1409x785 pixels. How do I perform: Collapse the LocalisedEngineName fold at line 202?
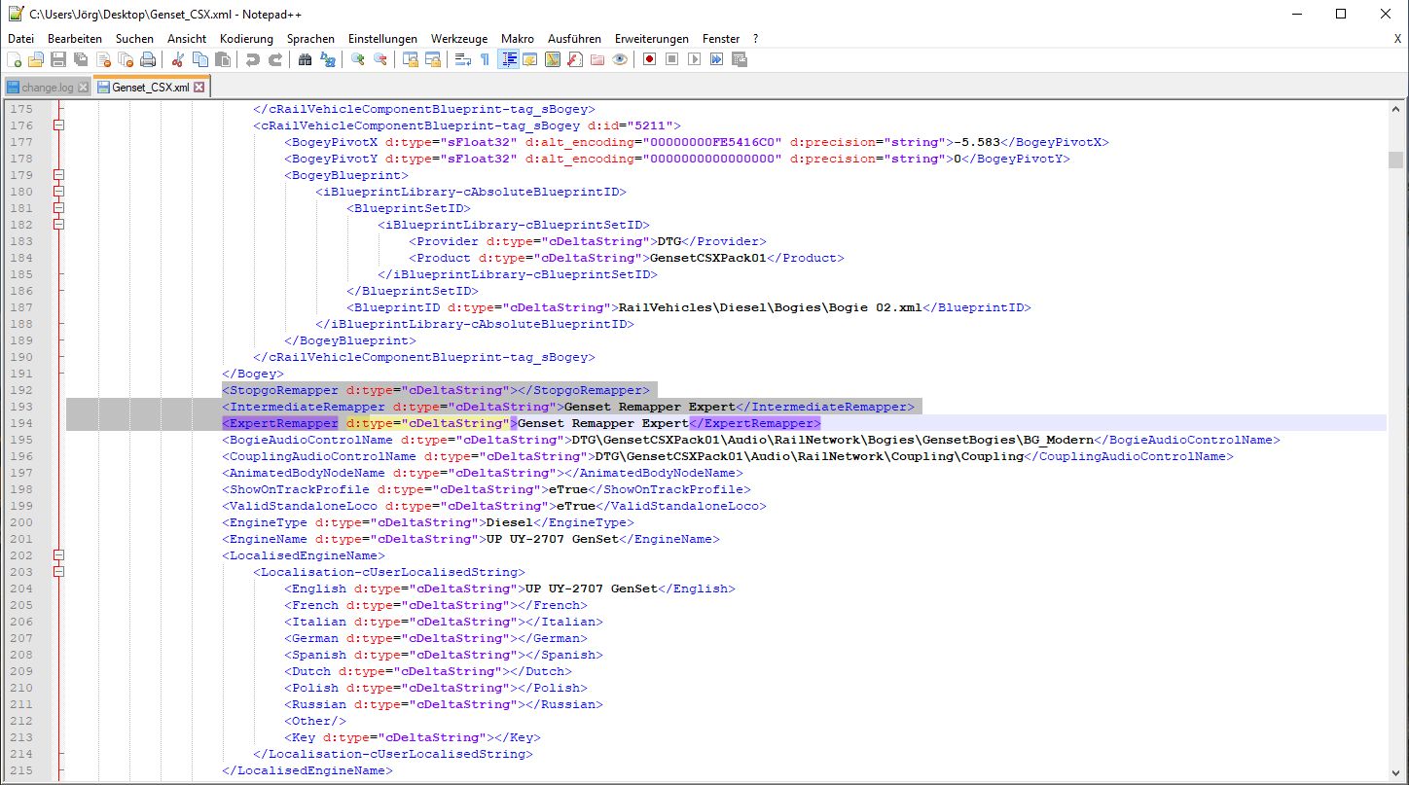(58, 555)
